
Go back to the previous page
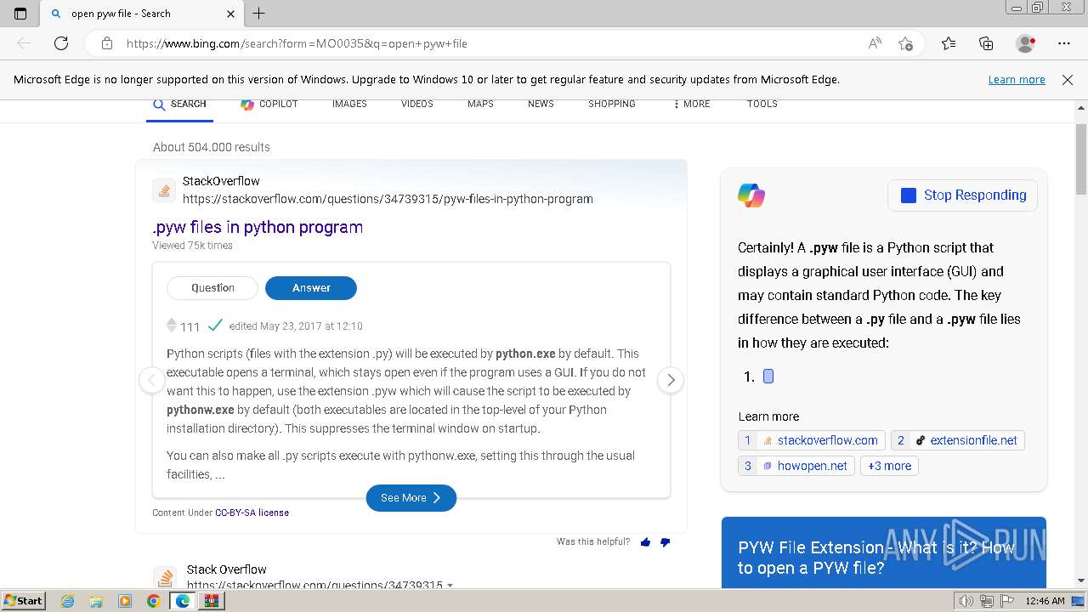[x=24, y=43]
